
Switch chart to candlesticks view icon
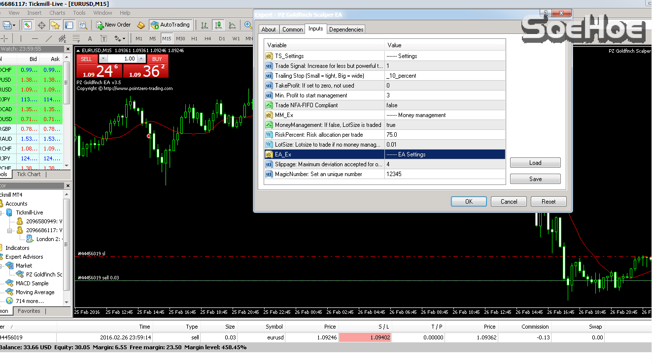(x=218, y=25)
